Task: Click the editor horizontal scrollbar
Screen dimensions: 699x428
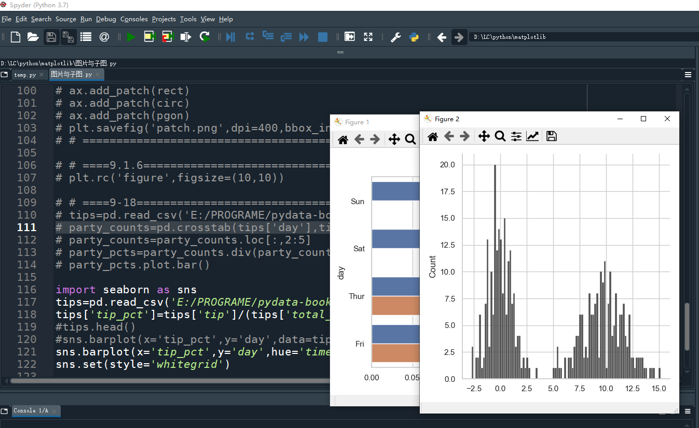Action: pyautogui.click(x=170, y=381)
